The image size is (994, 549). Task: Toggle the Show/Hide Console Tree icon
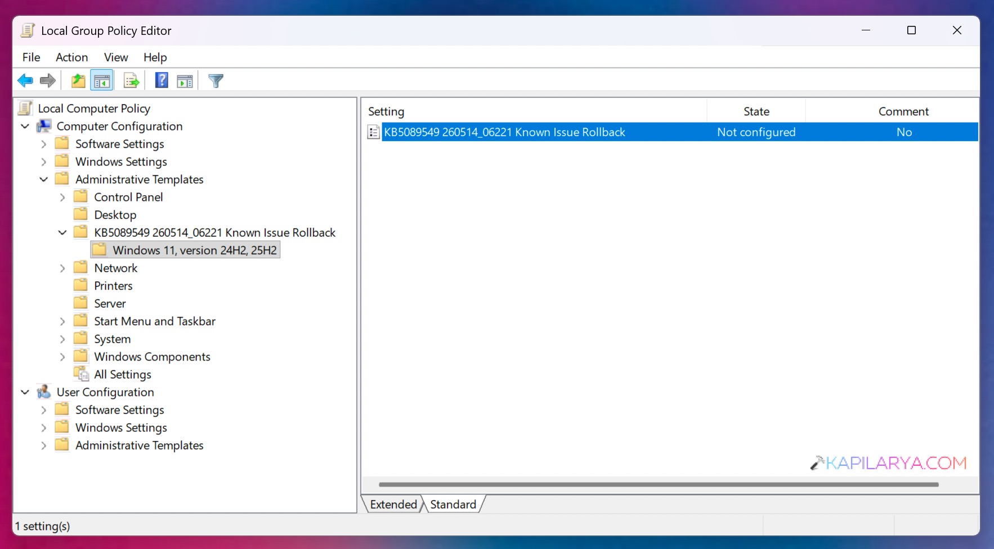(x=102, y=80)
